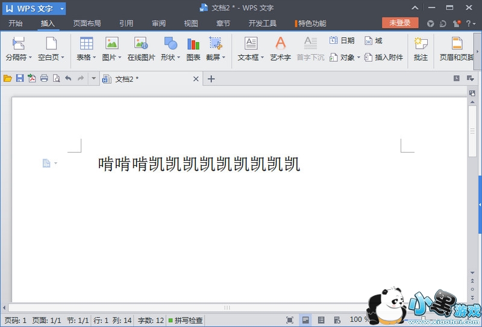Click the print icon in quick toolbar
The width and height of the screenshot is (482, 327).
[44, 79]
